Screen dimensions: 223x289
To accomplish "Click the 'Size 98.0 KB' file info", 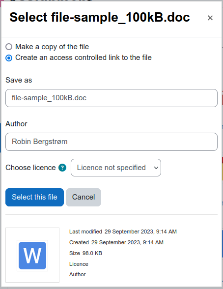I will [85, 253].
